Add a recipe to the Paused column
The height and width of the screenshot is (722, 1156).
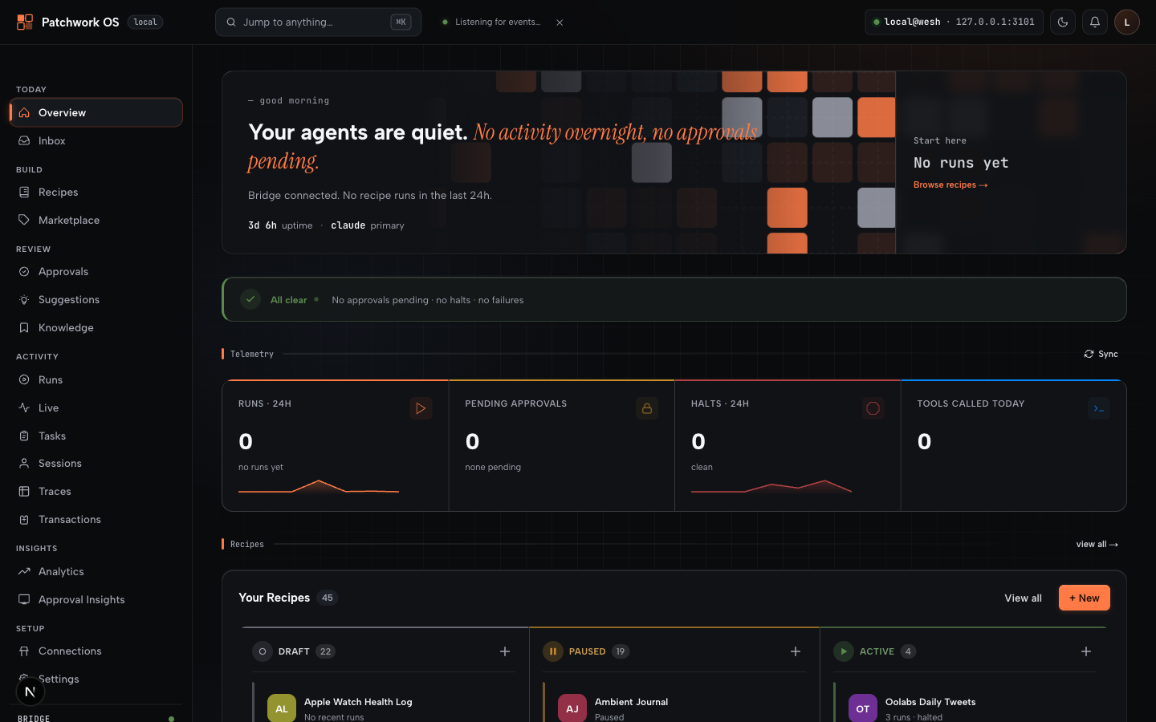click(x=796, y=651)
